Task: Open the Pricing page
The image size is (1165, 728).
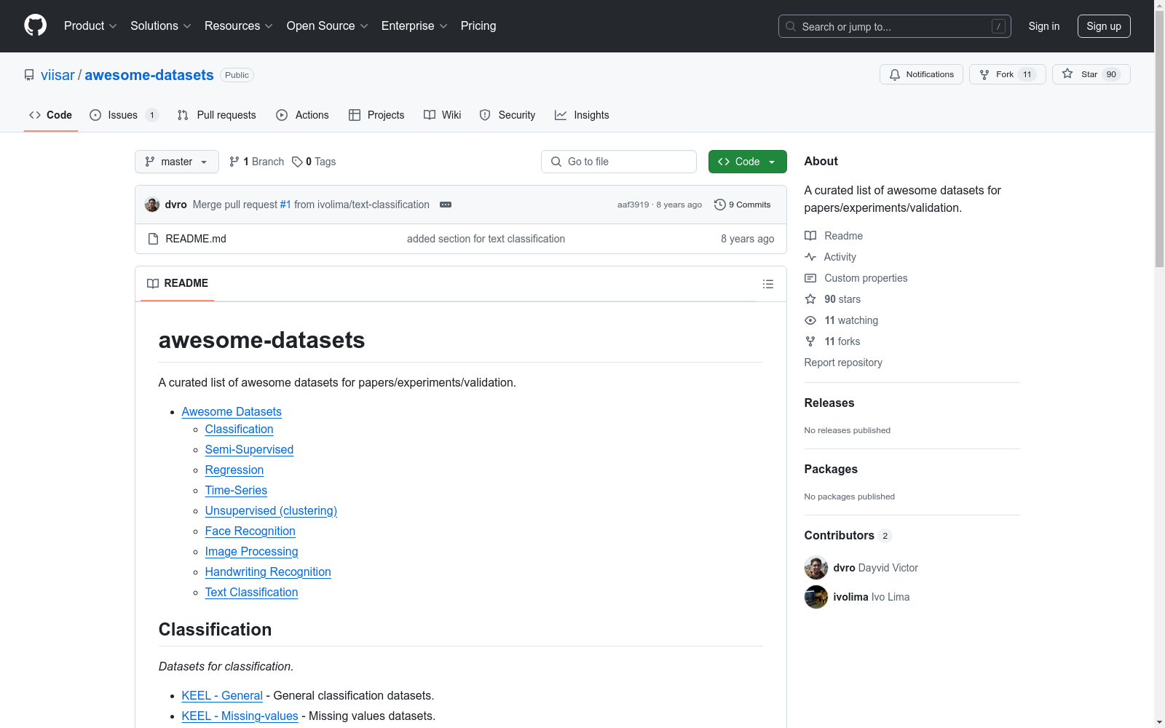Action: click(x=478, y=26)
